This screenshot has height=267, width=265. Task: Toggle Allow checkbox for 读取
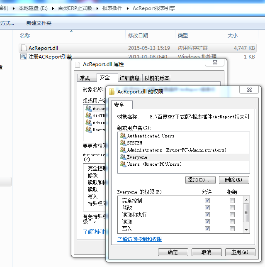207,222
